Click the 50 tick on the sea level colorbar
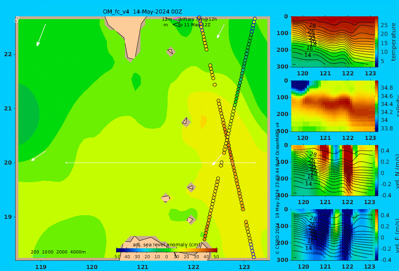399x271 pixels. pos(216,257)
